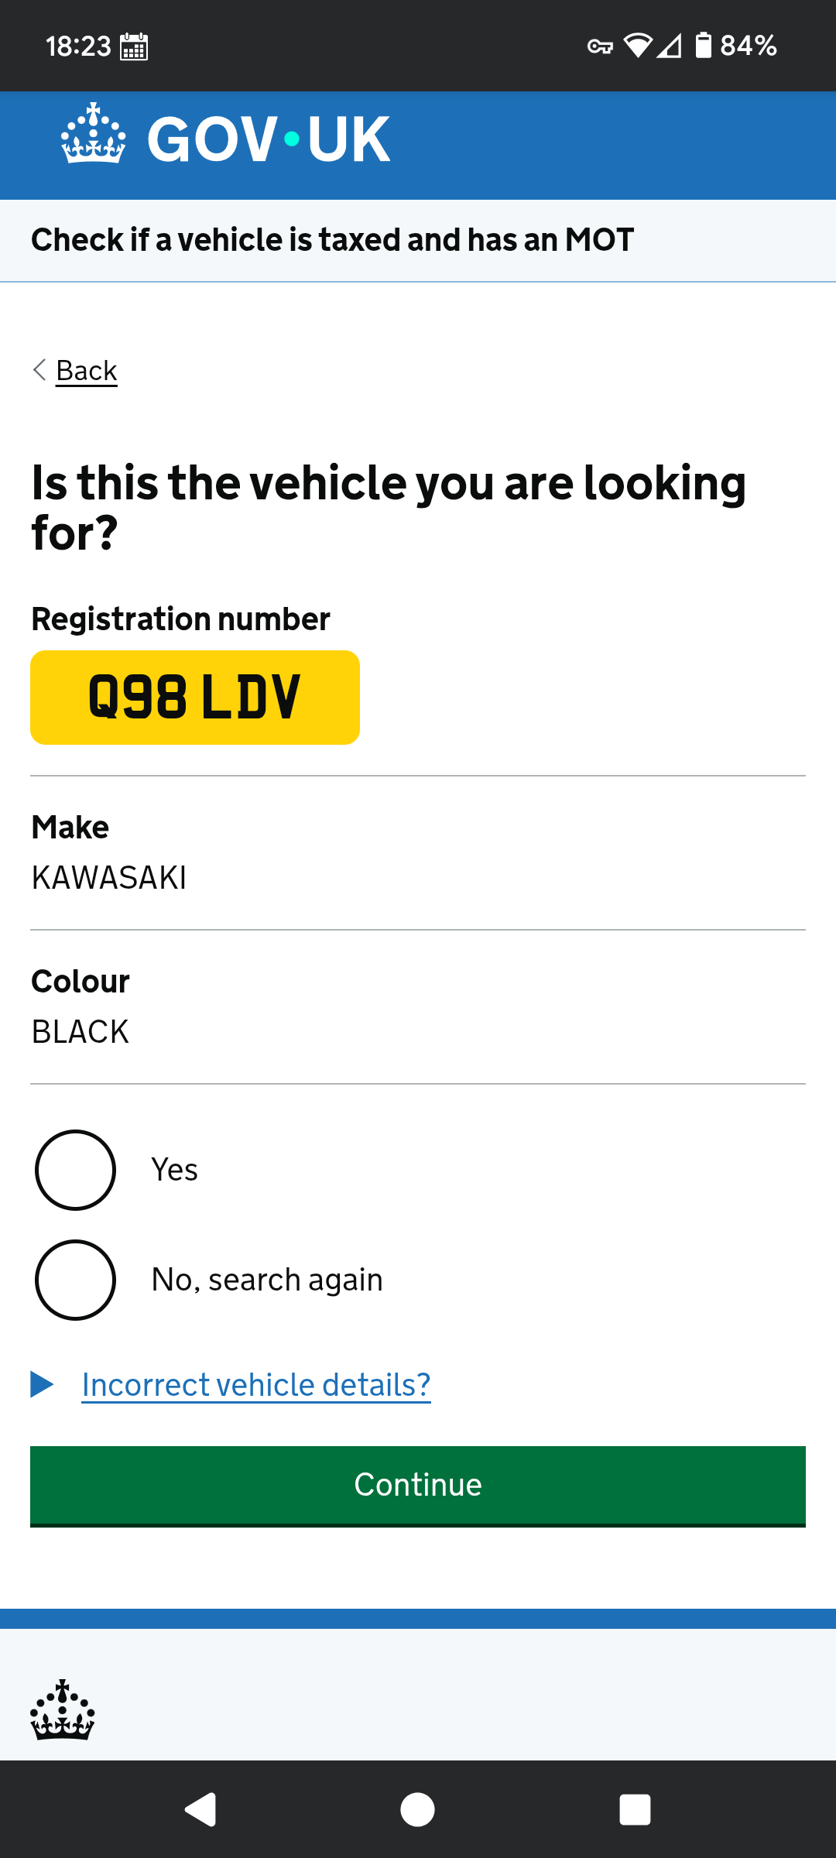Open the Incorrect vehicle details? link
The image size is (836, 1858).
(x=256, y=1385)
